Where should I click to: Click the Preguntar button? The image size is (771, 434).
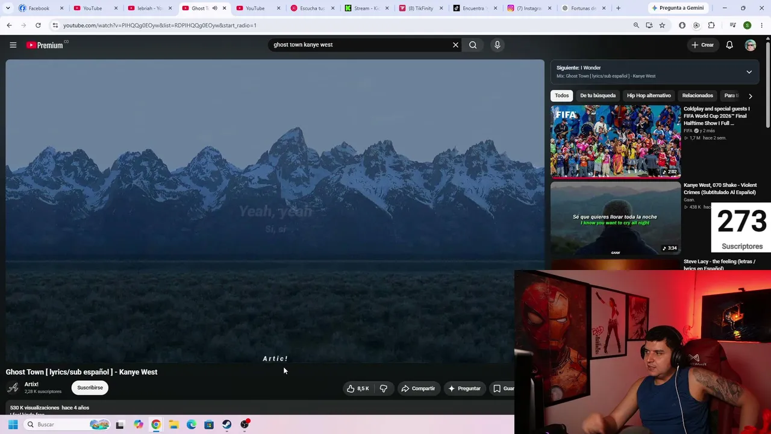(464, 389)
